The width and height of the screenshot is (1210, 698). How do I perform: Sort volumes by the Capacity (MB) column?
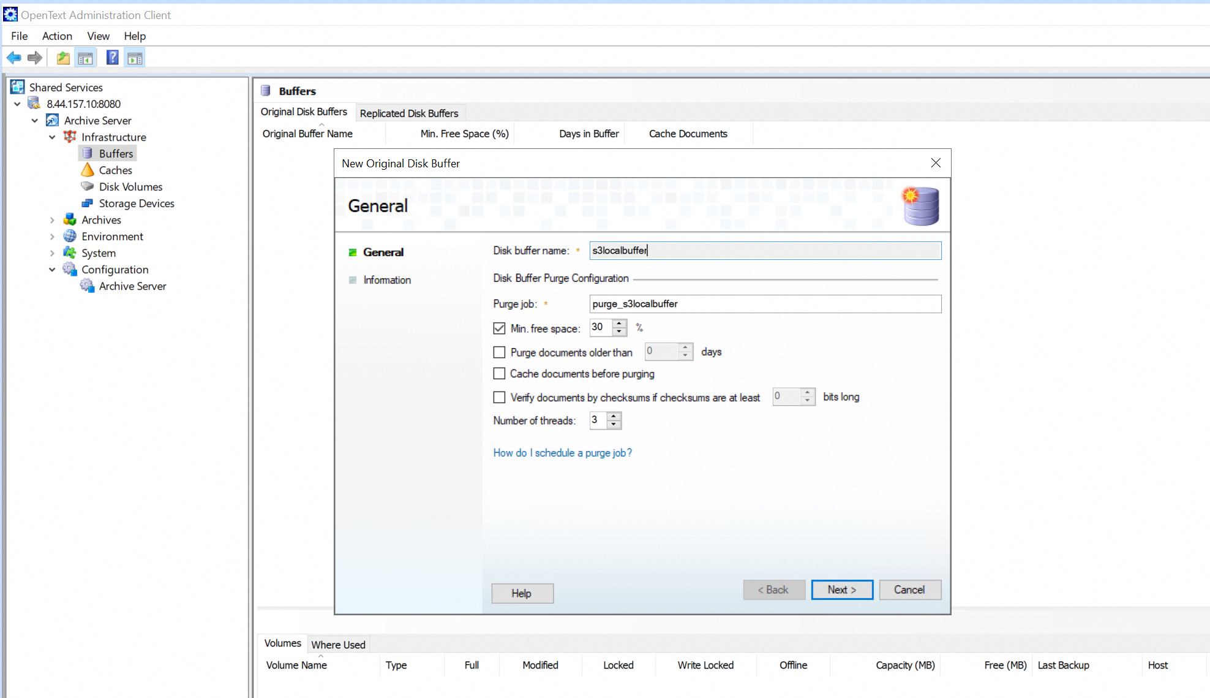[905, 665]
